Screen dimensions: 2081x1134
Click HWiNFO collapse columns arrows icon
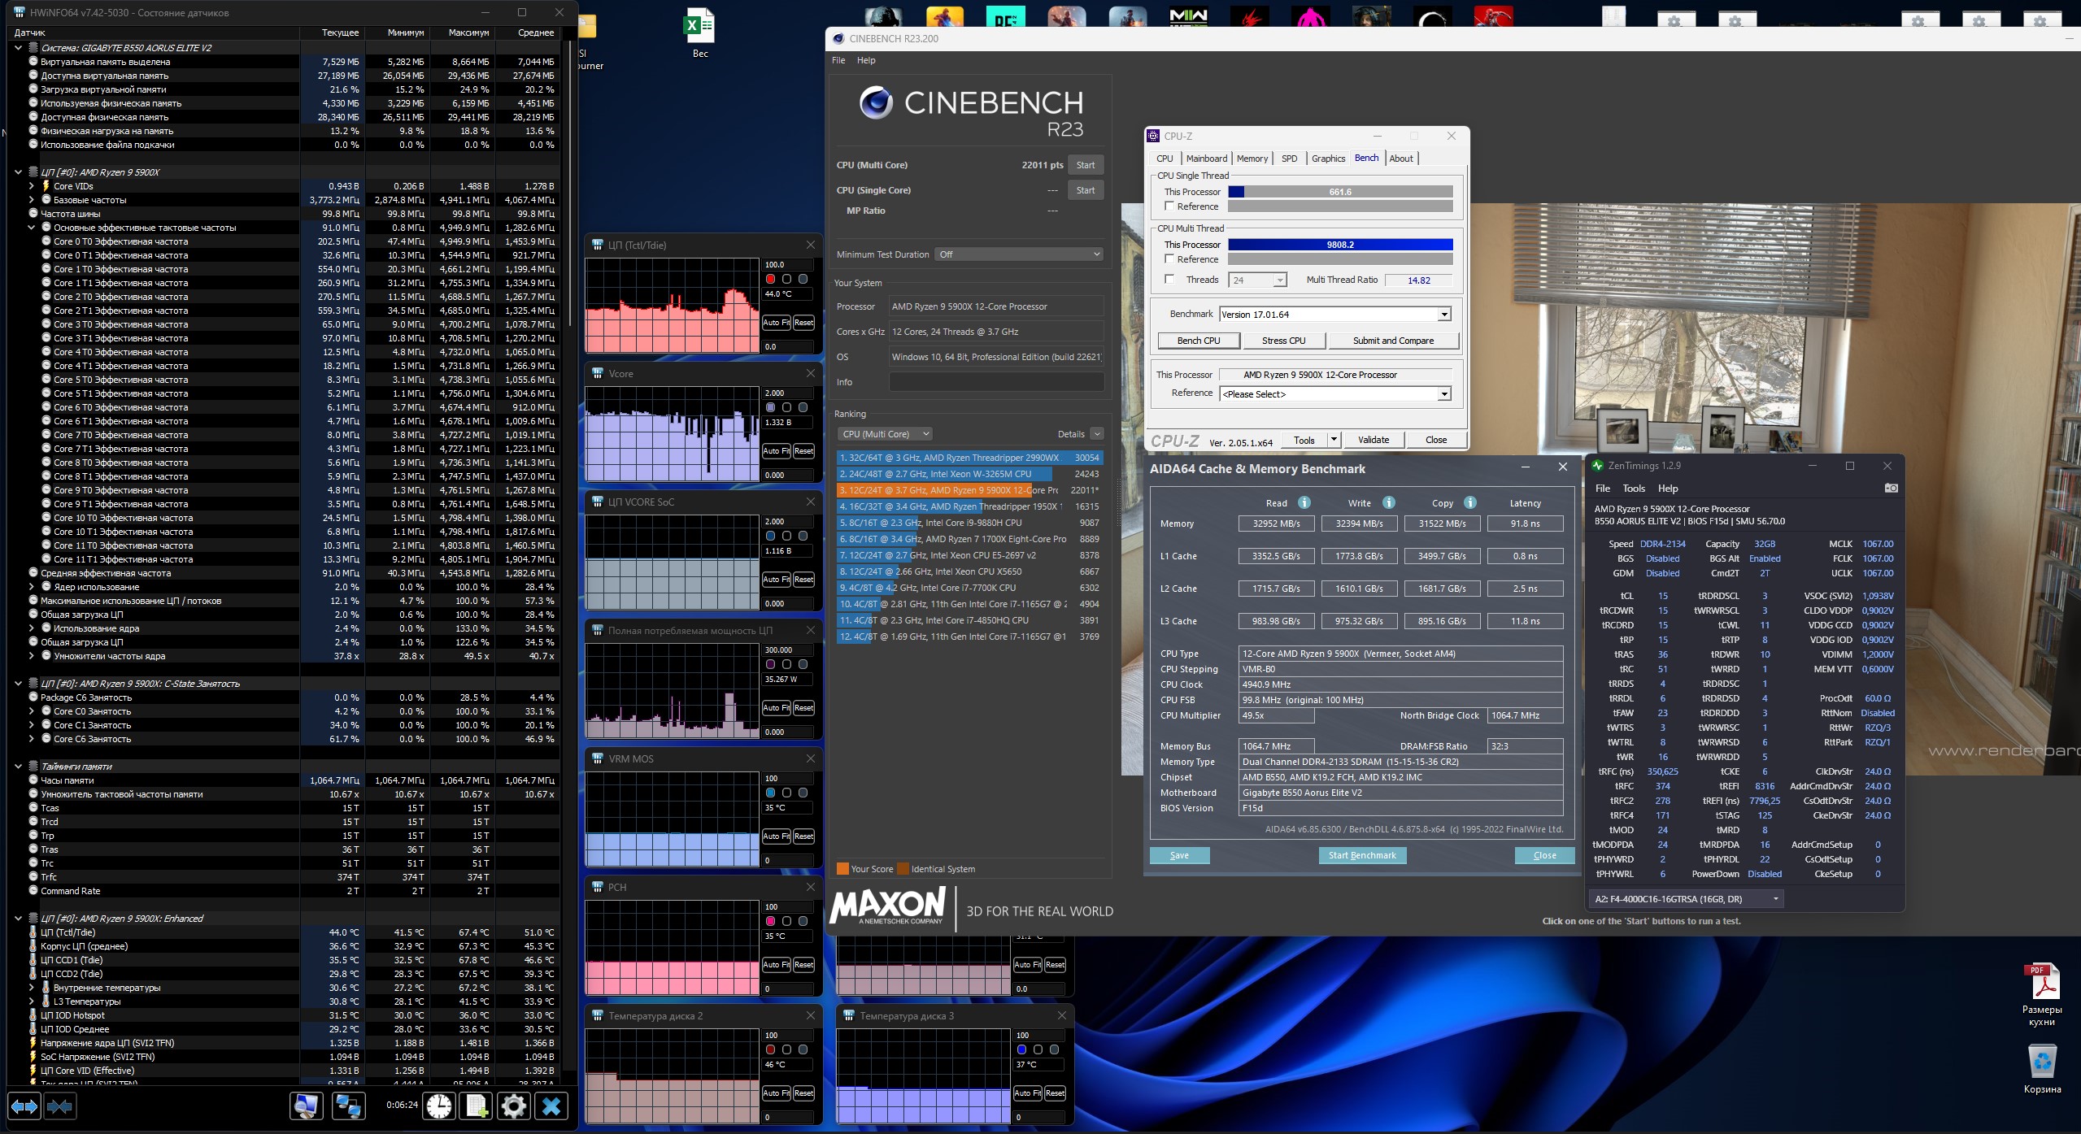[x=59, y=1106]
